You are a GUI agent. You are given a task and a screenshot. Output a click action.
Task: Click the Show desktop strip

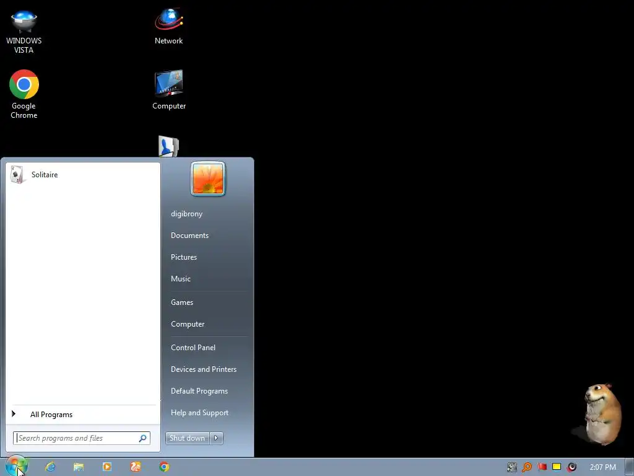630,467
